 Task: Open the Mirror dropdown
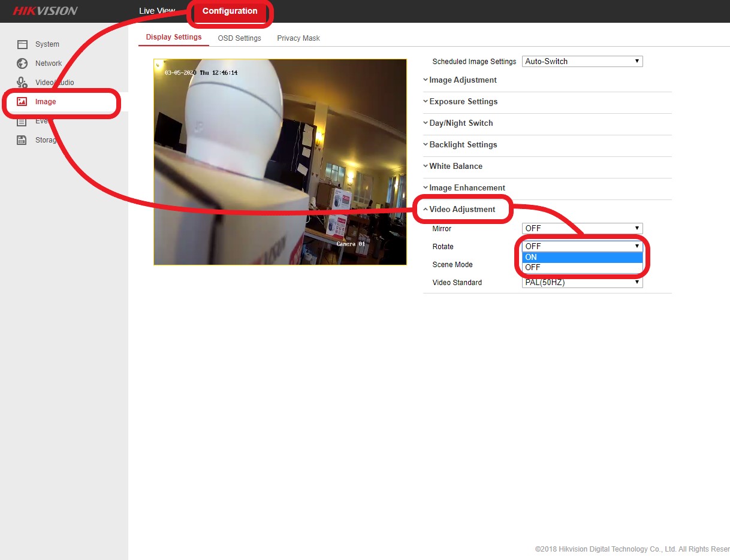coord(582,228)
